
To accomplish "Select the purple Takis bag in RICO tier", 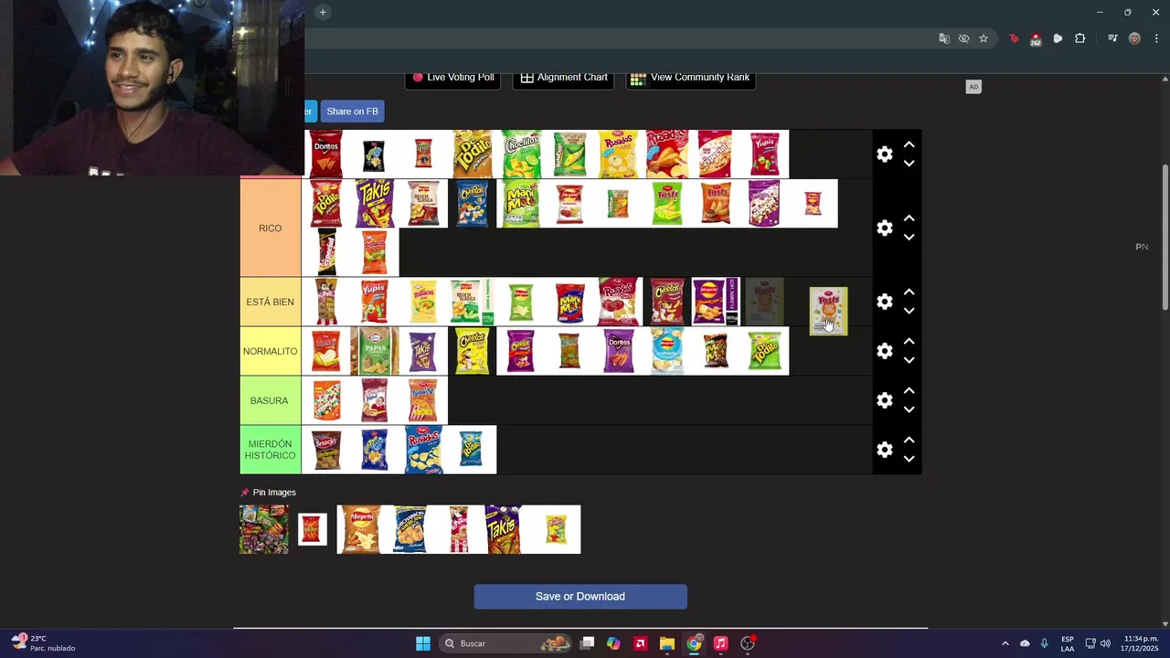I will tap(375, 203).
